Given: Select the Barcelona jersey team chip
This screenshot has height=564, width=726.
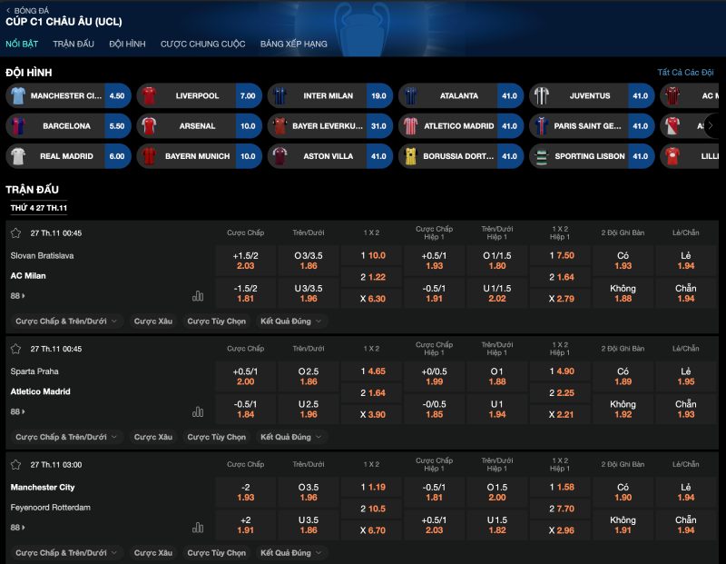Looking at the screenshot, I should coord(66,126).
